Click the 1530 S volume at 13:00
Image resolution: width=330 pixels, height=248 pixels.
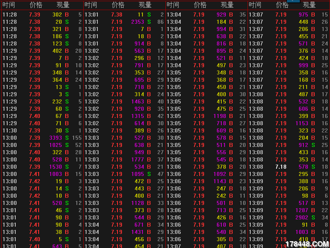pos(56,167)
